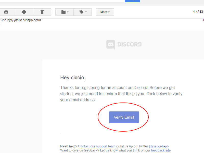This screenshot has width=204, height=153.
Task: Click the Verify Email button
Action: pos(124,117)
